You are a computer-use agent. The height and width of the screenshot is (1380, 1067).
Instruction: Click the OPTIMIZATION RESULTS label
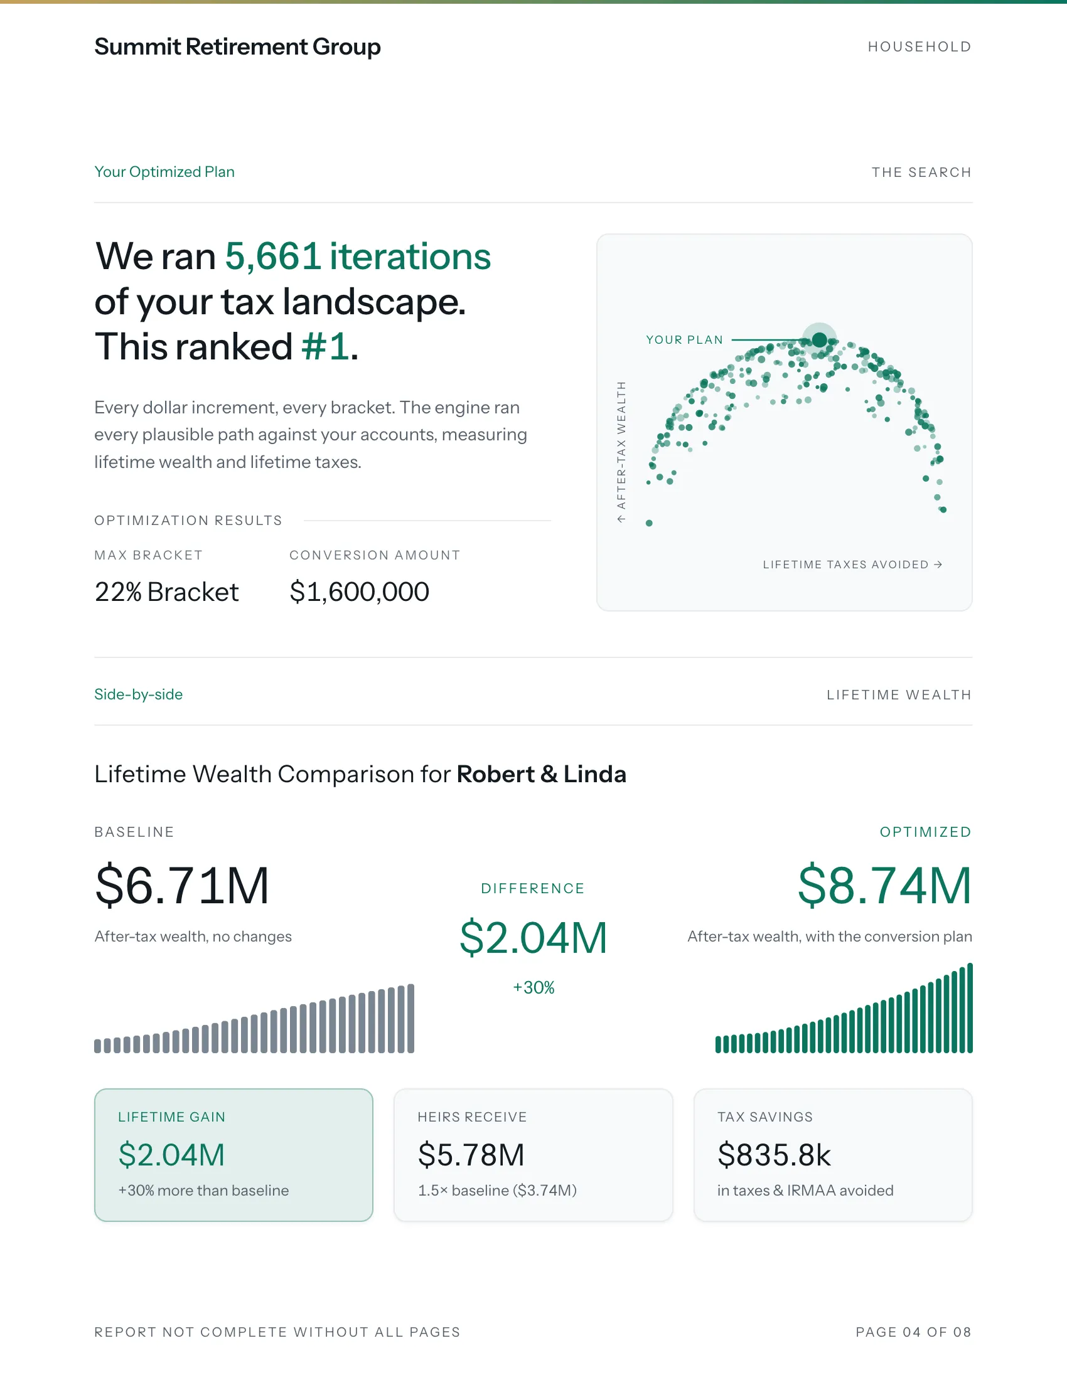pos(188,521)
